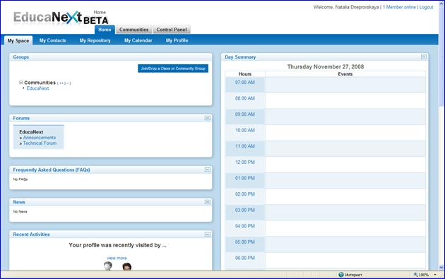Collapse the News panel
The height and width of the screenshot is (279, 445).
pyautogui.click(x=208, y=202)
